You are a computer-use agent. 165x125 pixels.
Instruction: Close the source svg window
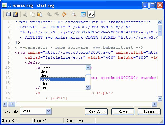pyautogui.click(x=160, y=5)
